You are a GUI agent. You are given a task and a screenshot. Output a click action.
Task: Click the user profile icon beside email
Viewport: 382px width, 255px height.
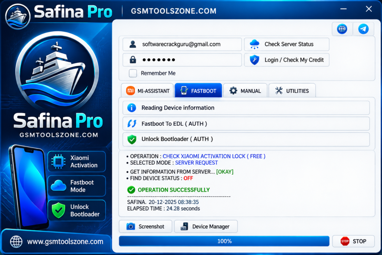(133, 44)
